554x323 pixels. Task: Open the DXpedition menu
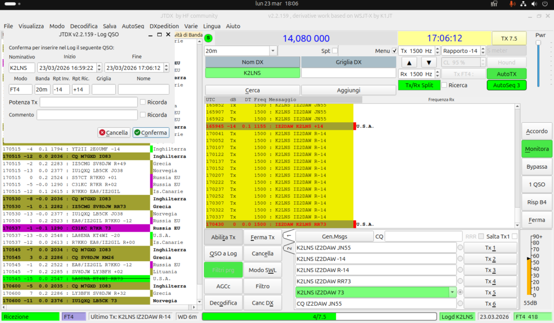point(164,26)
